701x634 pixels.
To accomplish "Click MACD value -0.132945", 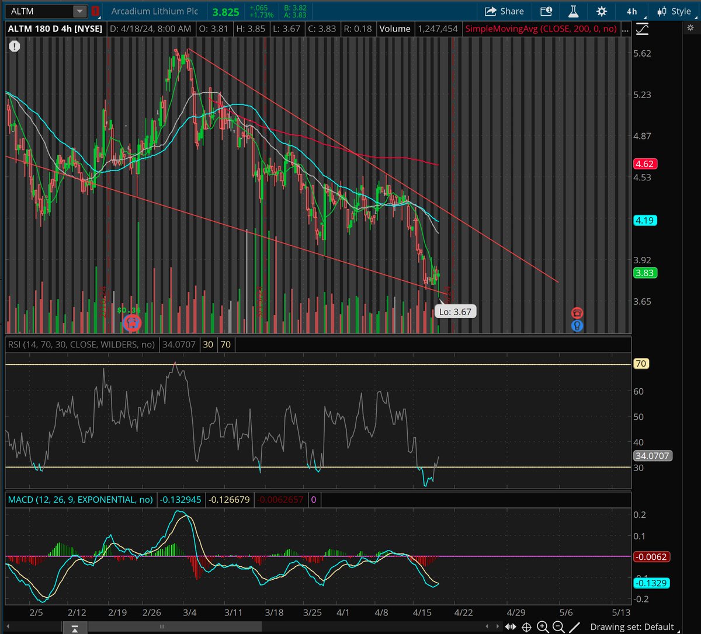I will pos(180,500).
